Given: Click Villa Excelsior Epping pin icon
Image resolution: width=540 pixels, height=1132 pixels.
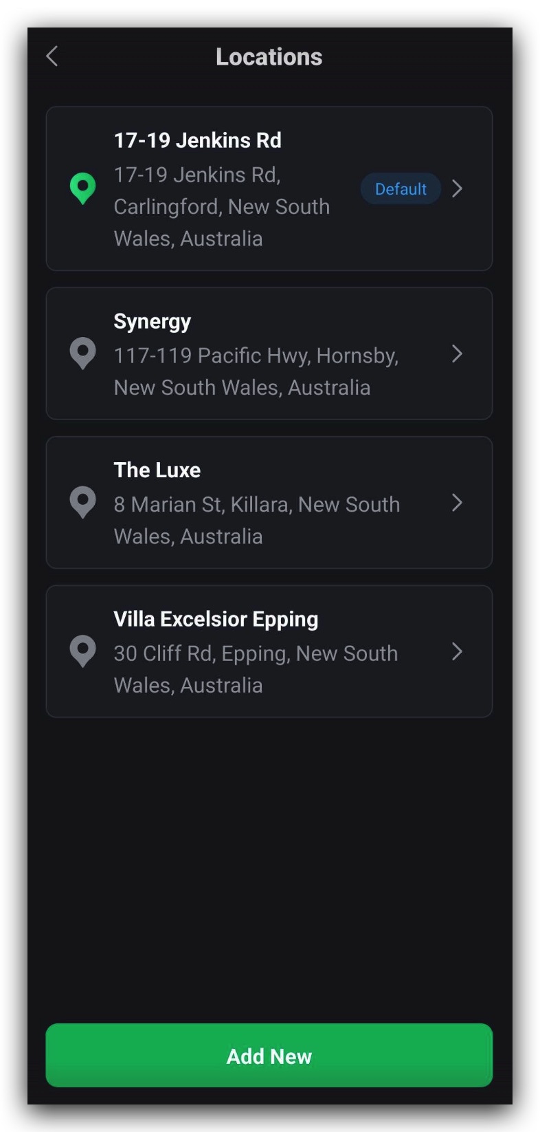Looking at the screenshot, I should (82, 651).
